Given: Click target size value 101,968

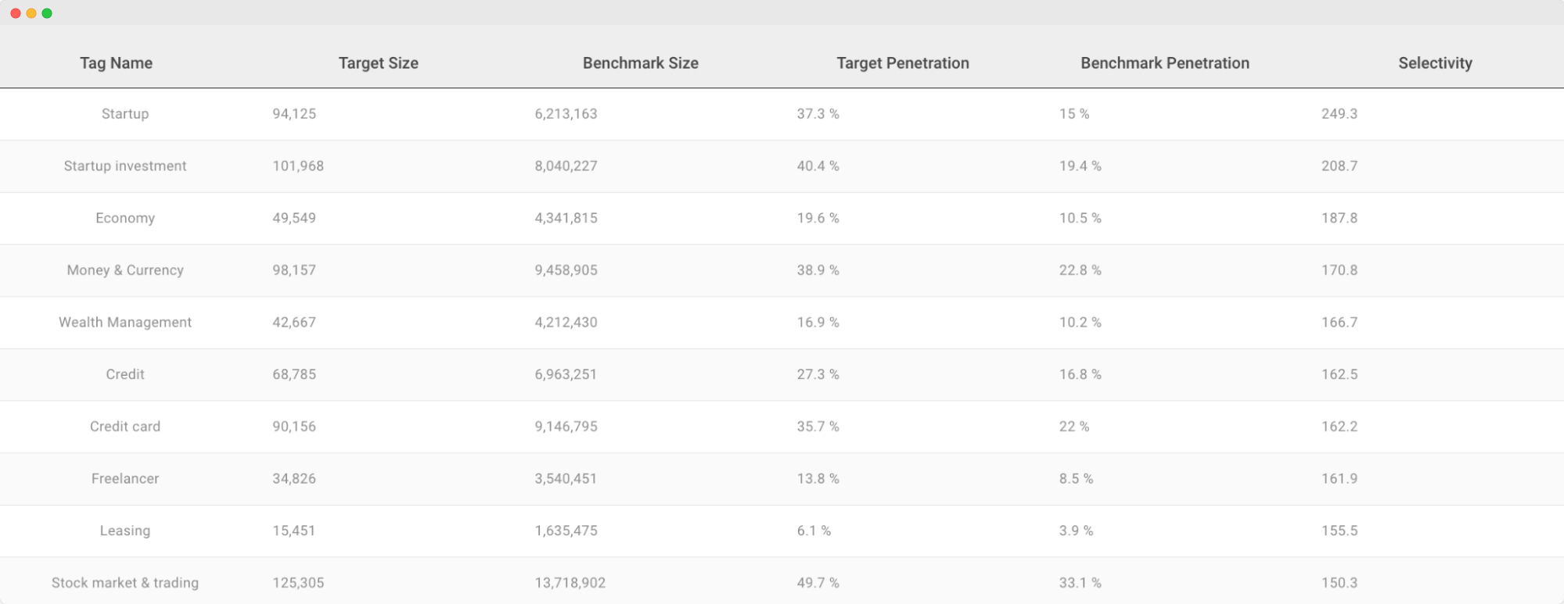Looking at the screenshot, I should [x=298, y=166].
